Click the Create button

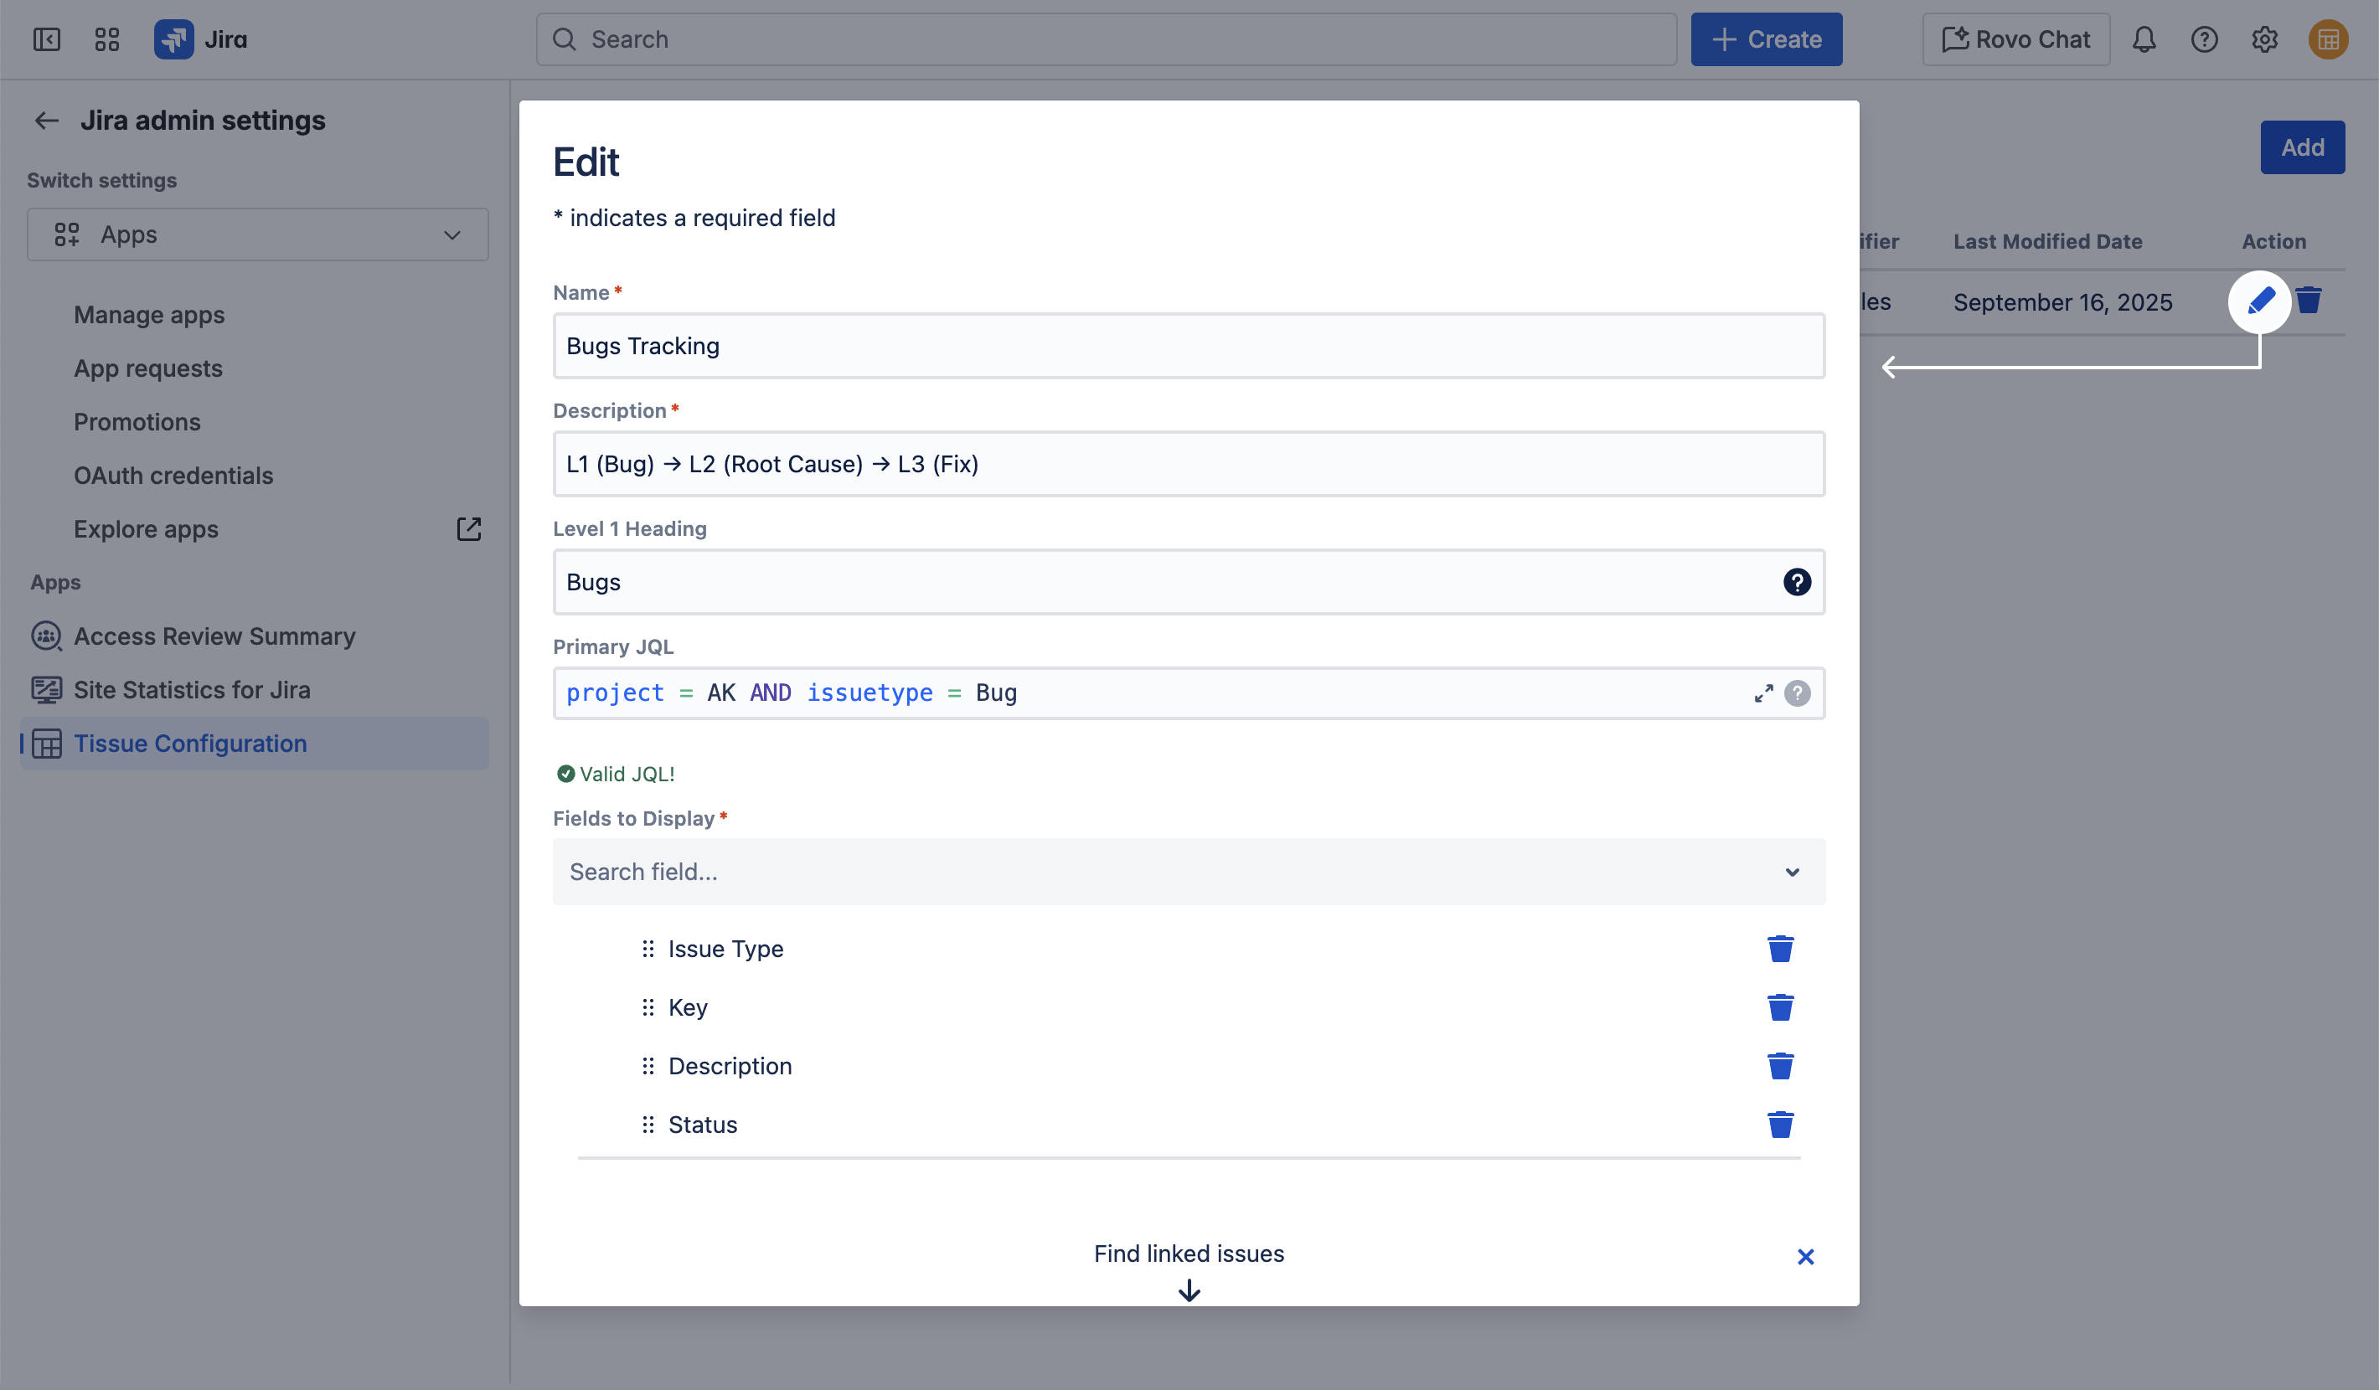[x=1765, y=39]
